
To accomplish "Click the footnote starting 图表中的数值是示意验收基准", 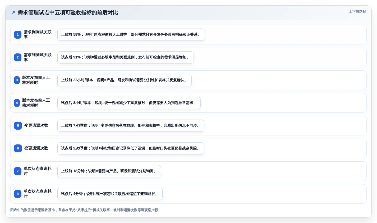I will 86,210.
